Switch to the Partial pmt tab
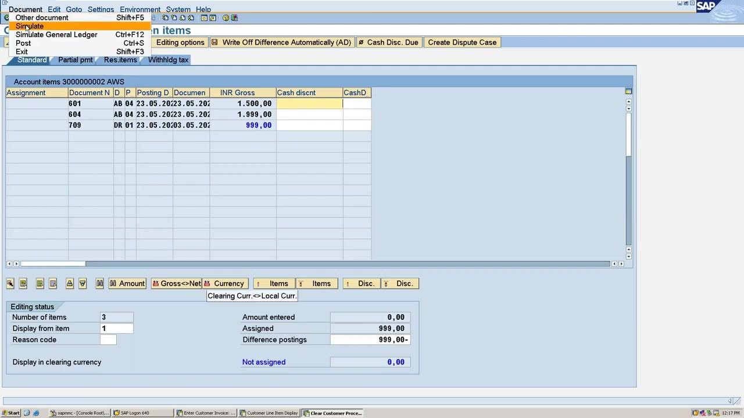Viewport: 744px width, 418px height. (x=75, y=60)
